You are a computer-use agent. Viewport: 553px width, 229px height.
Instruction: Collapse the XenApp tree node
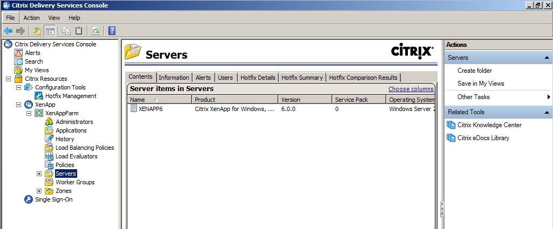(x=19, y=105)
